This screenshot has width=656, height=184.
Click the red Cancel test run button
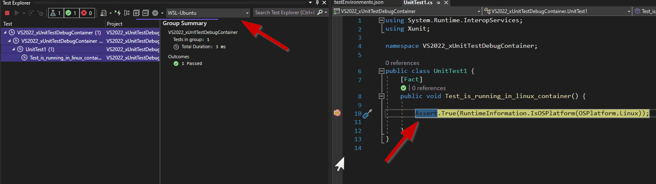7,13
